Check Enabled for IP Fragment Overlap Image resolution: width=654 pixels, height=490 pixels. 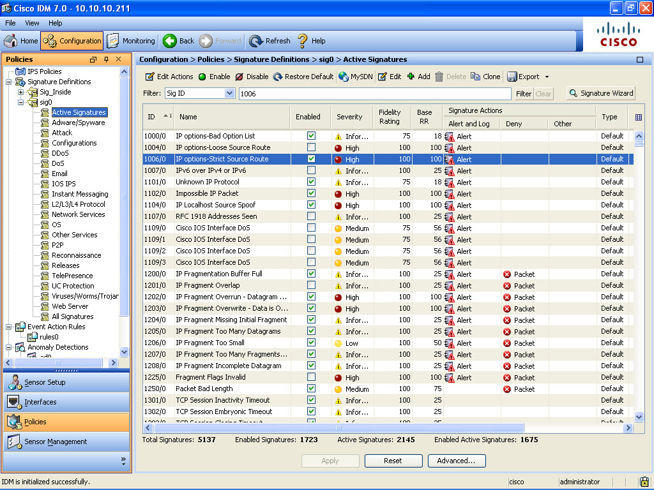click(311, 285)
